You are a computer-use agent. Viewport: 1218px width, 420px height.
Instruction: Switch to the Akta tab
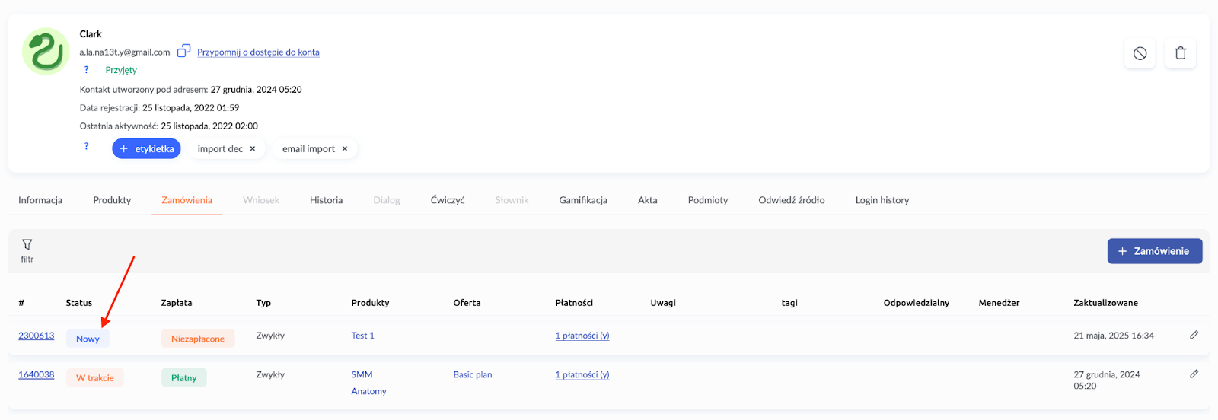click(x=648, y=200)
